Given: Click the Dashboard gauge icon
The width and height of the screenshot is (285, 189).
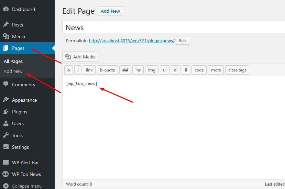Looking at the screenshot, I should click(6, 9).
